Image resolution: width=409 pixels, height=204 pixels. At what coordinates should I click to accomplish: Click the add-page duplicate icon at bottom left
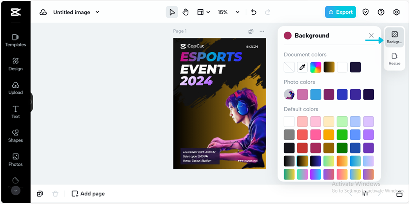(x=40, y=193)
